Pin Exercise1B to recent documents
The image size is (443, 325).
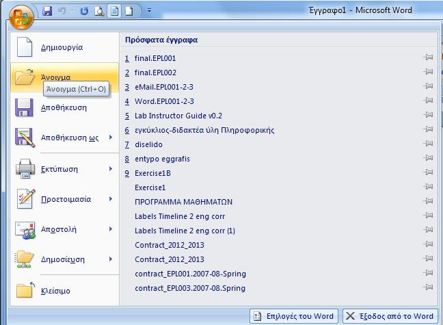[428, 172]
